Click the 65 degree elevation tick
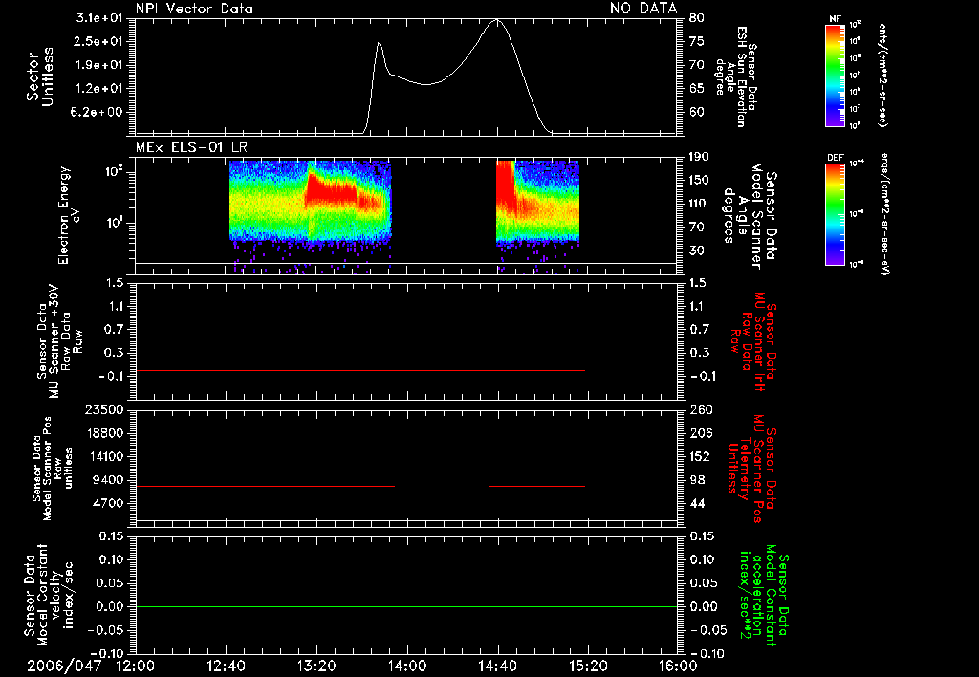This screenshot has width=979, height=677. point(697,89)
